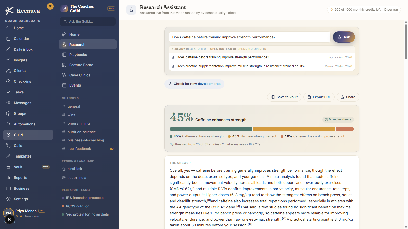The width and height of the screenshot is (408, 229).
Task: Click the Mixed evidence badge
Action: pos(338,119)
